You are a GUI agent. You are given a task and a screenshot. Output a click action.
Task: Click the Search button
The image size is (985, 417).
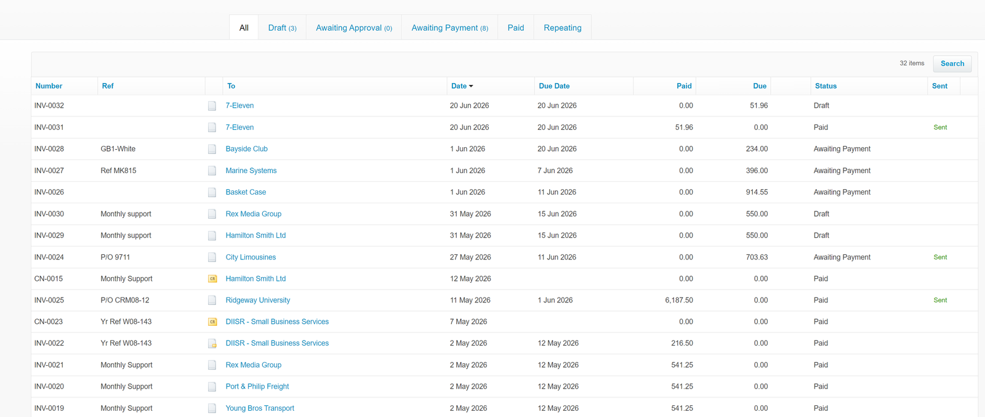(x=952, y=63)
